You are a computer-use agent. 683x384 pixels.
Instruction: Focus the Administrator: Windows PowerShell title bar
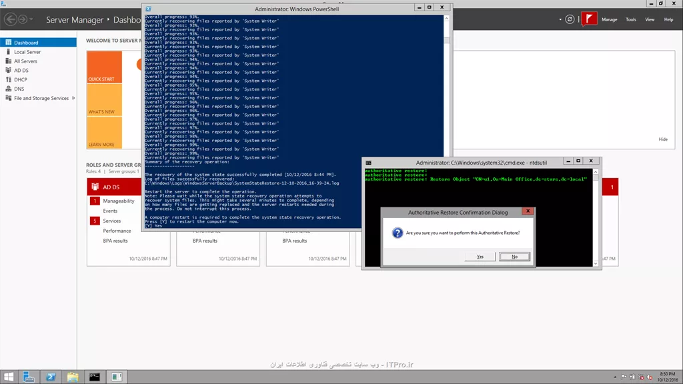click(x=297, y=9)
